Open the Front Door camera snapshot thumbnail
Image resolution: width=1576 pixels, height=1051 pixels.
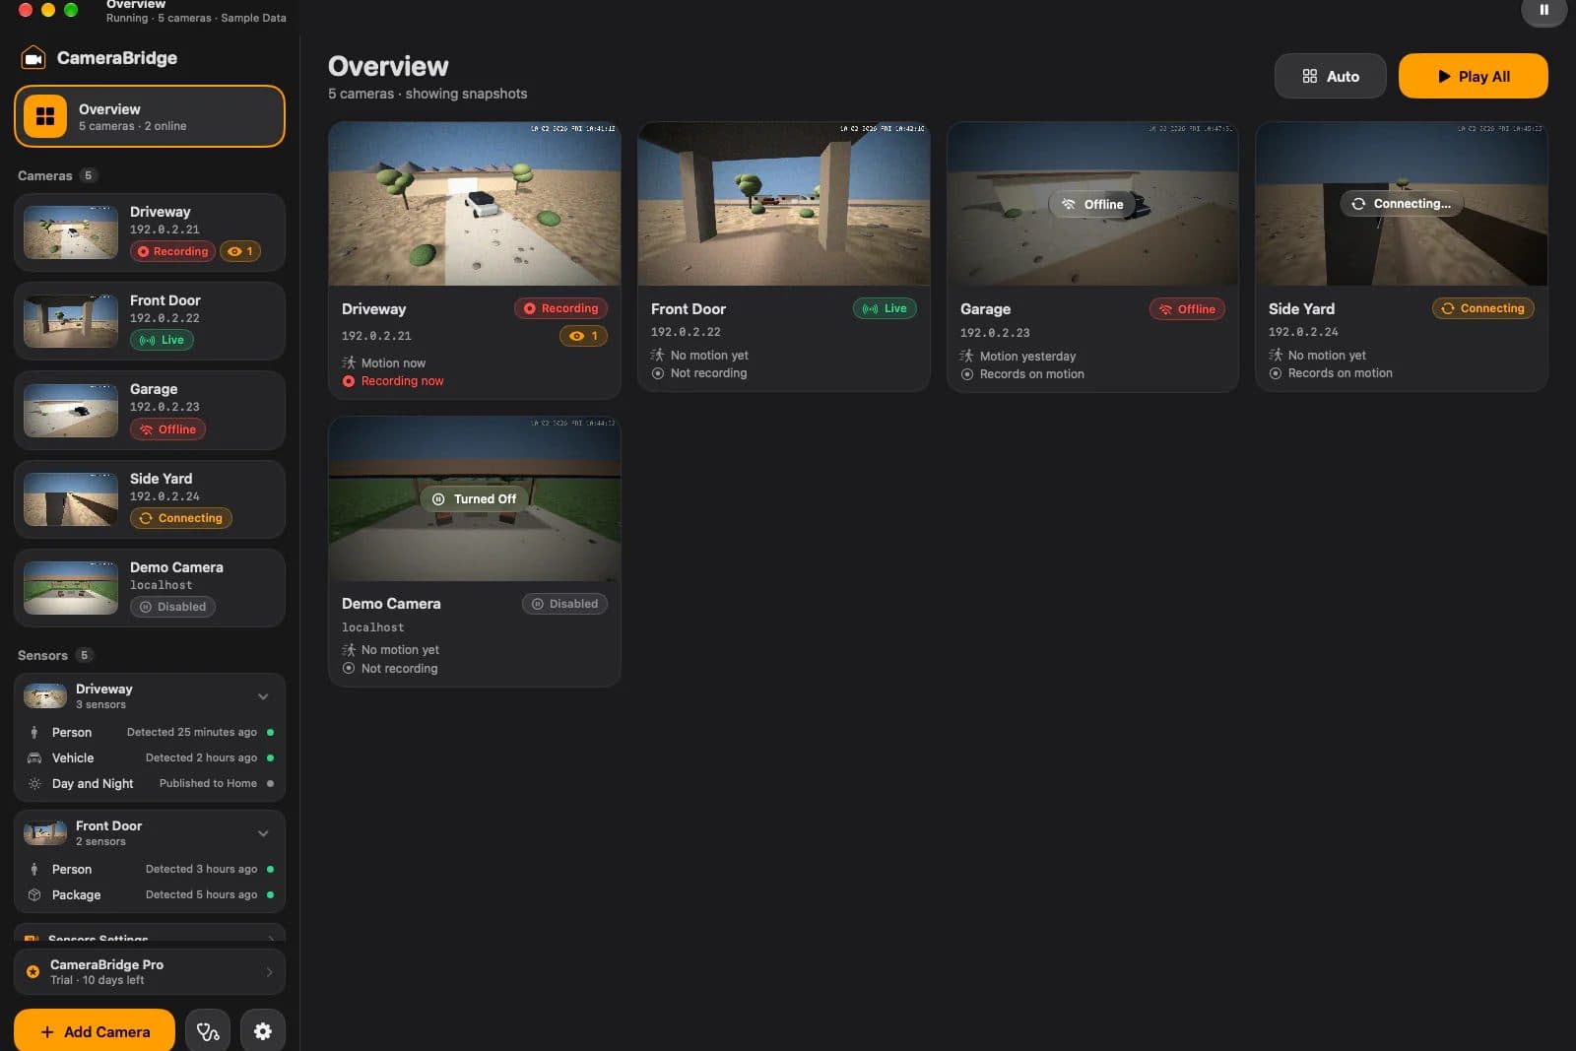(784, 204)
